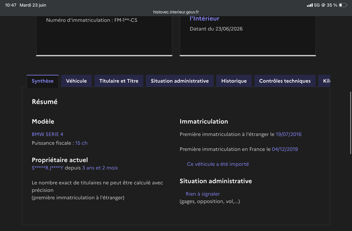The width and height of the screenshot is (352, 231).
Task: Click 'Rien à signaler' status text
Action: [203, 194]
